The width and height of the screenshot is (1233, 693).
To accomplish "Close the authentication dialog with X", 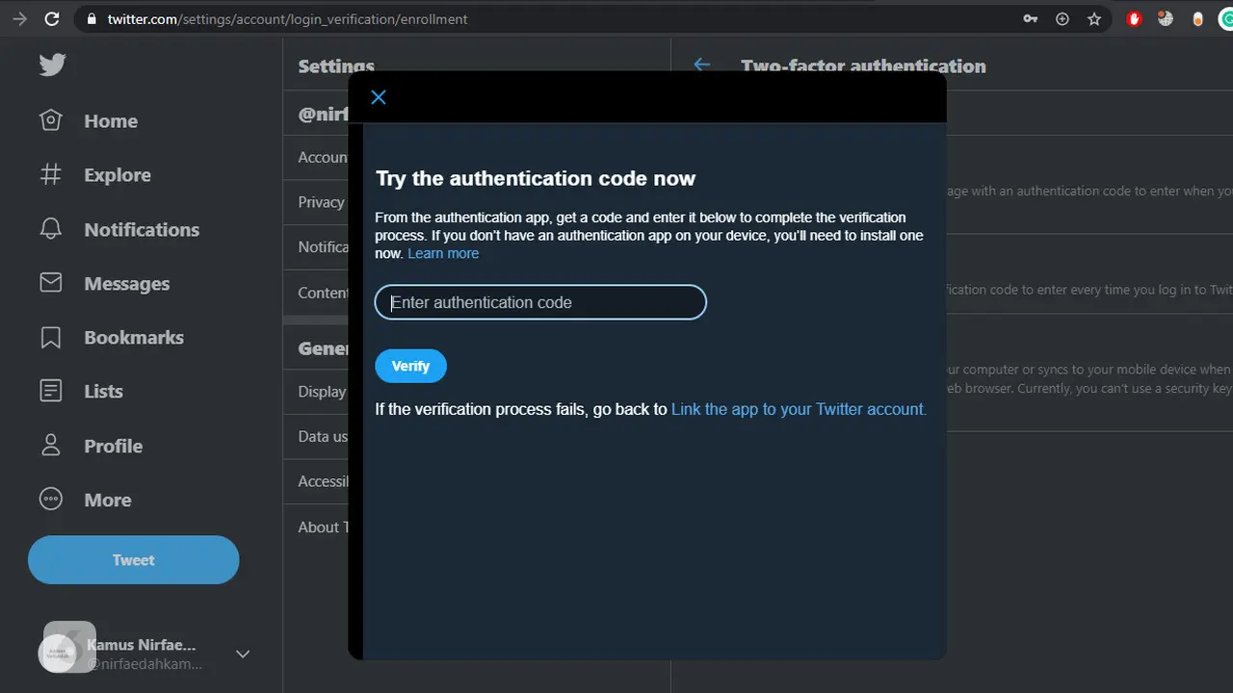I will [379, 97].
